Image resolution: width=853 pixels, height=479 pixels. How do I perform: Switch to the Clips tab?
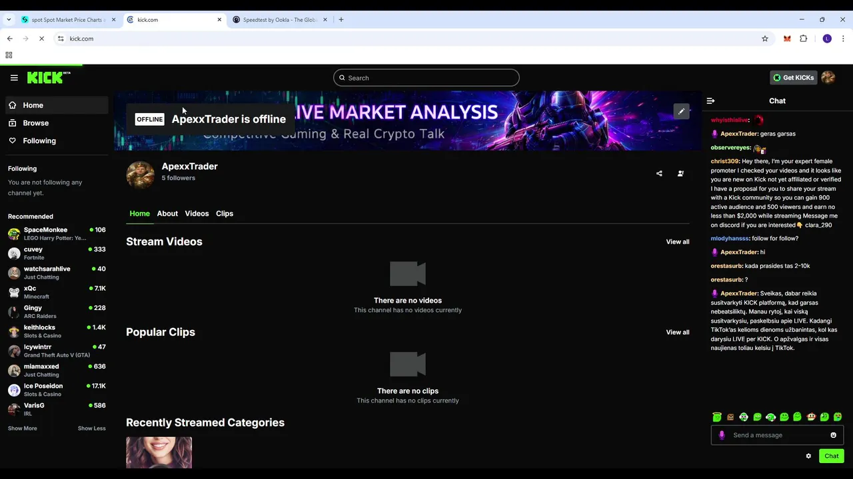(x=225, y=214)
